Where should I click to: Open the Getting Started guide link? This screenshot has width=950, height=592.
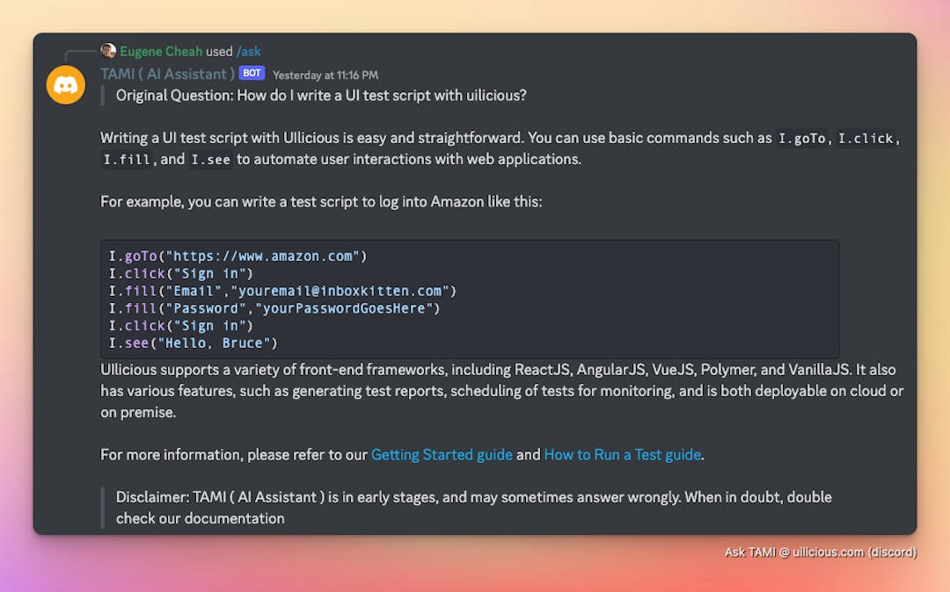pos(442,454)
